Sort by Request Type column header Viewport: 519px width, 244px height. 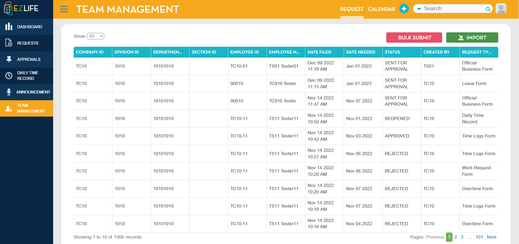(x=479, y=52)
